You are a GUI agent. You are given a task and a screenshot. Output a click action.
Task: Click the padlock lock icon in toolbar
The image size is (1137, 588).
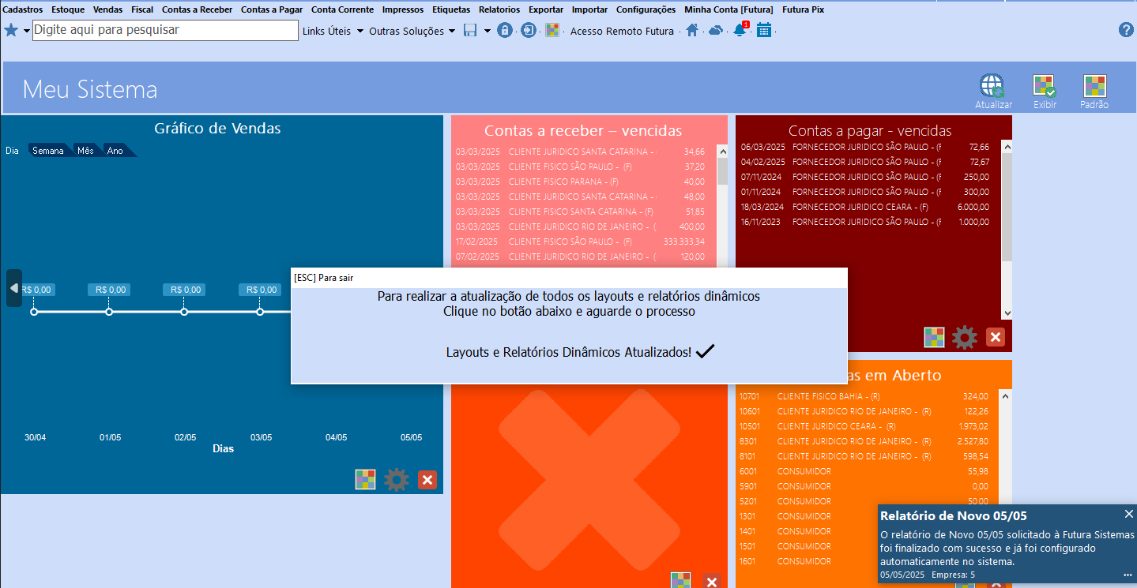[505, 30]
